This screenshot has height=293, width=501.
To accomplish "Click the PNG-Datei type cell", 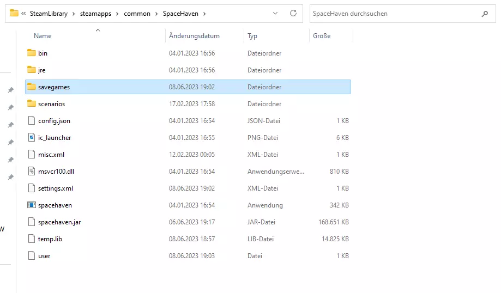I will pyautogui.click(x=263, y=138).
